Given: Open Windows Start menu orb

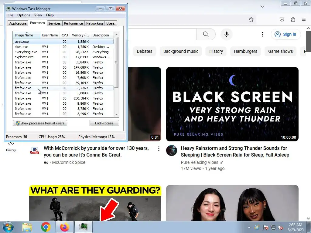Looking at the screenshot, I should [x=8, y=227].
